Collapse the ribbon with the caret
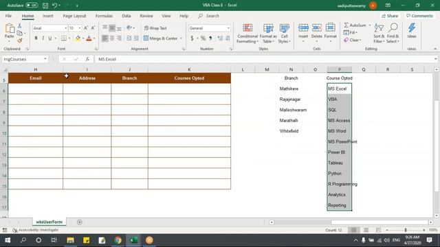Image resolution: width=440 pixels, height=247 pixels. [435, 49]
